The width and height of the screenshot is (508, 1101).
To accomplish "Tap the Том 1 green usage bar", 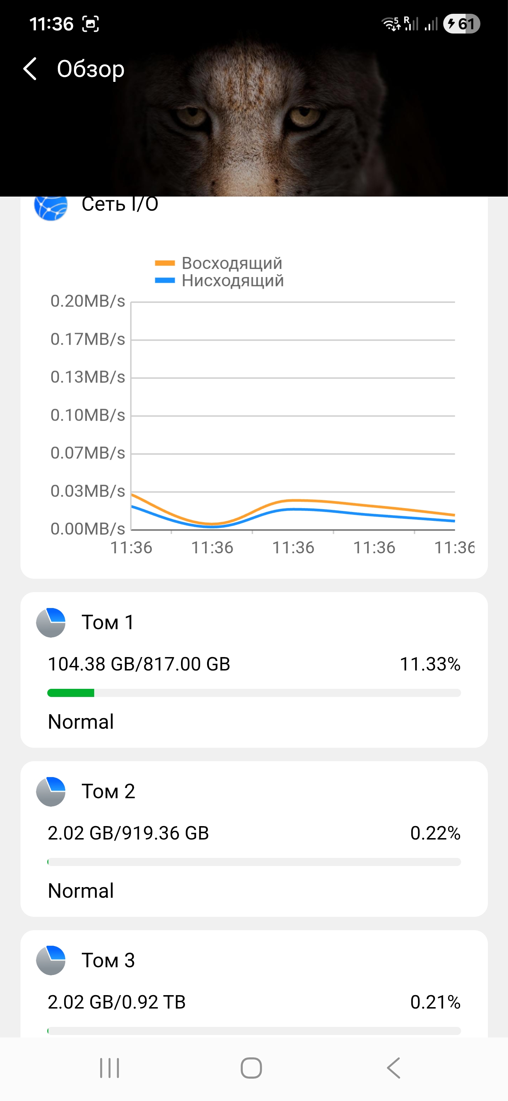I will [x=71, y=693].
